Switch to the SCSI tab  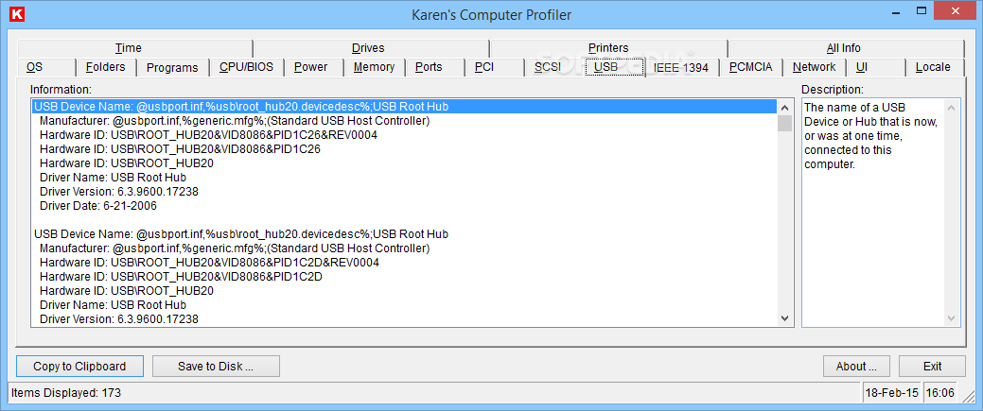[554, 67]
